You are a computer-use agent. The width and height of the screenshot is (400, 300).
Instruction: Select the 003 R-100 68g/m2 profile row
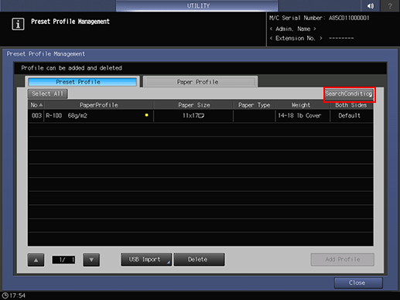200,116
